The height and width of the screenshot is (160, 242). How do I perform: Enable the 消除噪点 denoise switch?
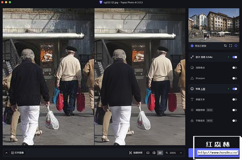tap(235, 68)
